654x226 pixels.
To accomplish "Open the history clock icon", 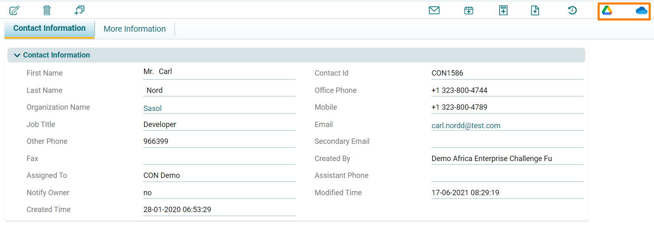I will click(x=572, y=10).
